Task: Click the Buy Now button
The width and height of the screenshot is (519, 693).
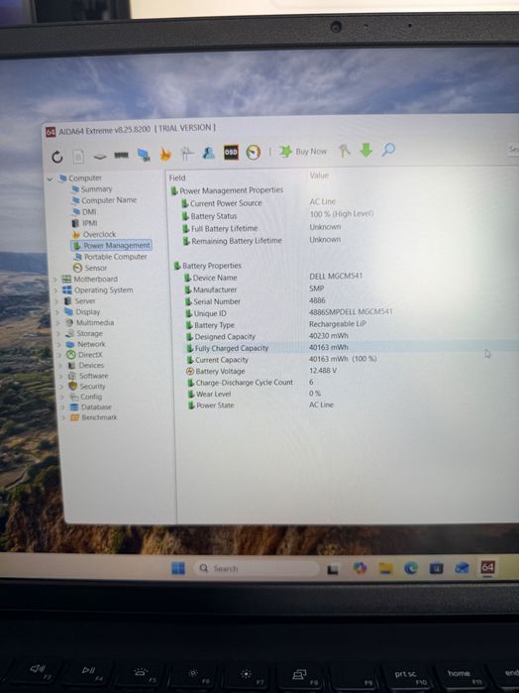Action: click(303, 152)
